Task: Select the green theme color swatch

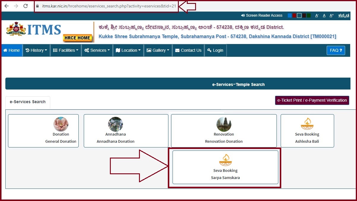Action: click(x=309, y=15)
